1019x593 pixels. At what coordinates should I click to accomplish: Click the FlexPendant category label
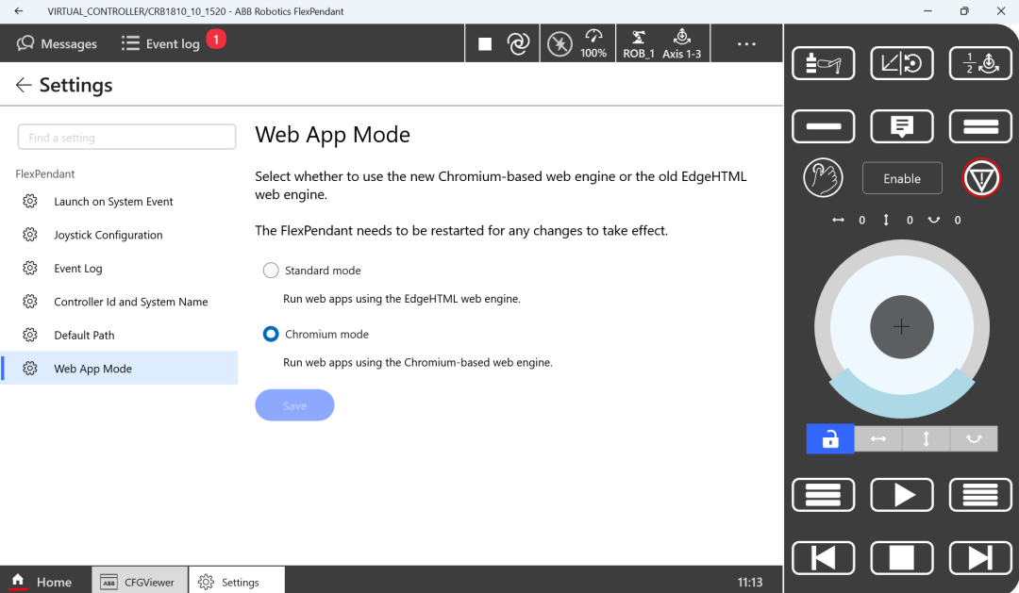tap(45, 174)
